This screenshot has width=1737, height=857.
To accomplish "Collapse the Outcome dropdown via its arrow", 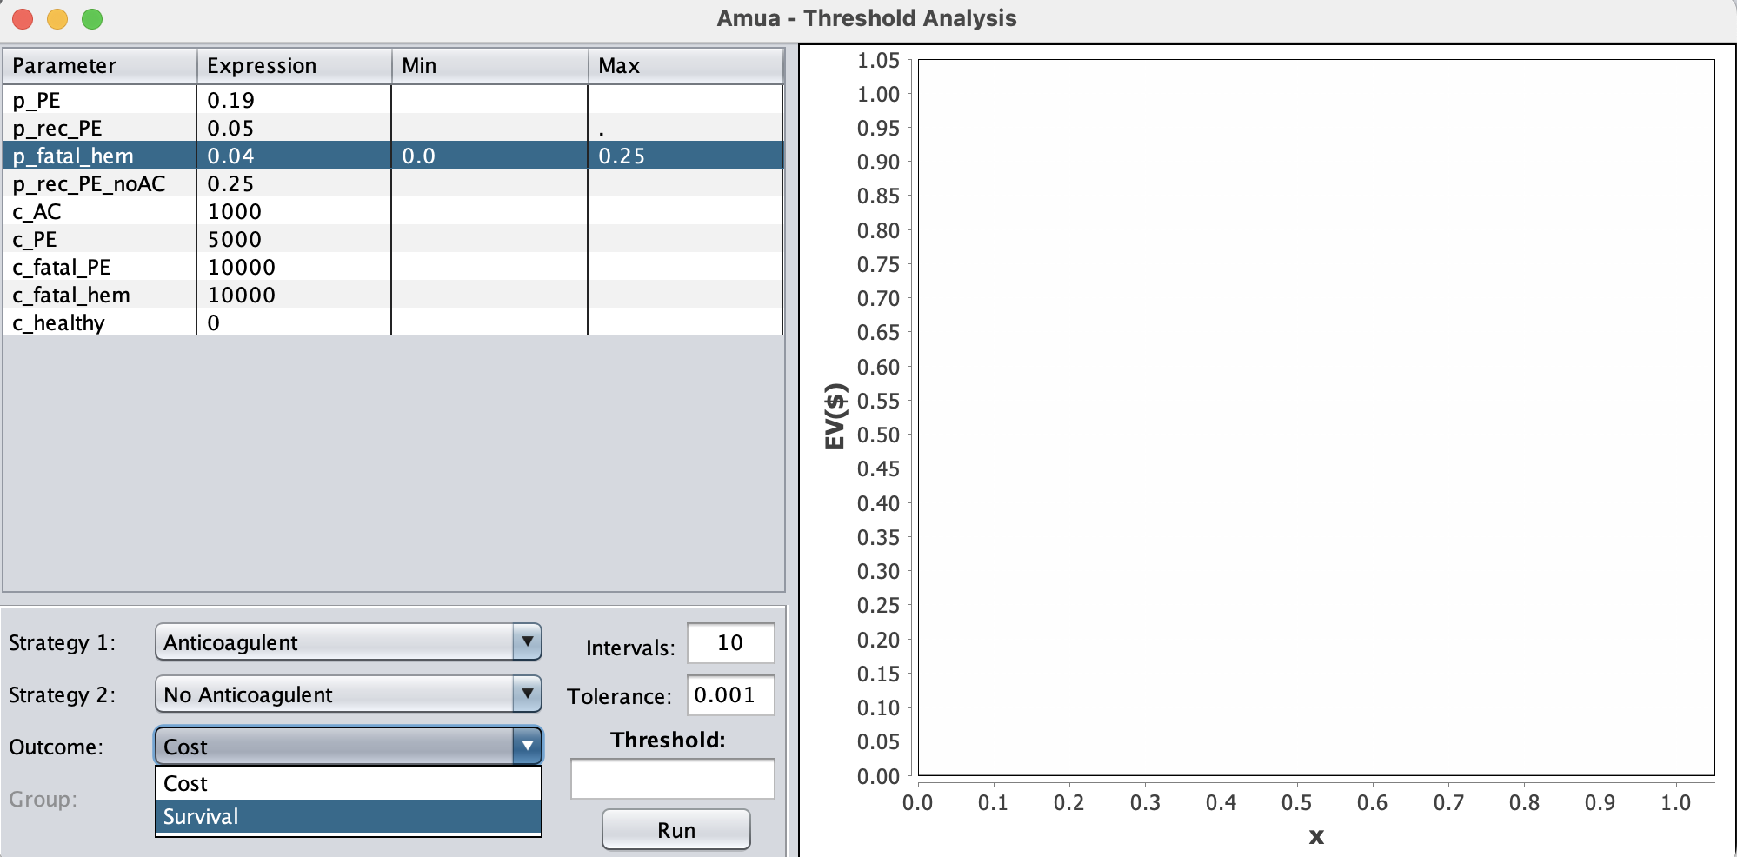I will click(x=527, y=746).
